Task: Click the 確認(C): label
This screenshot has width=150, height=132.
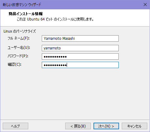Action: pos(14,64)
